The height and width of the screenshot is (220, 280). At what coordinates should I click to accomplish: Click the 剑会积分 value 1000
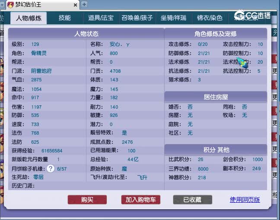click(258, 159)
